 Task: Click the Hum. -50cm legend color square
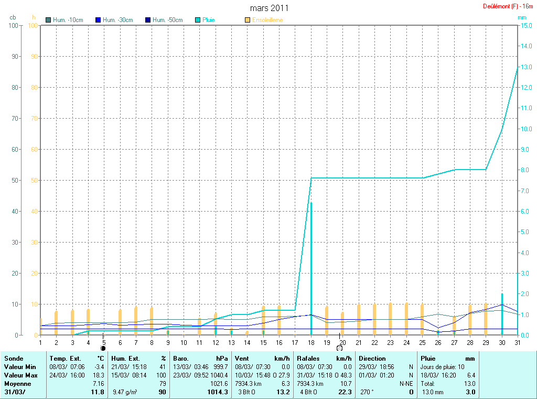[148, 20]
